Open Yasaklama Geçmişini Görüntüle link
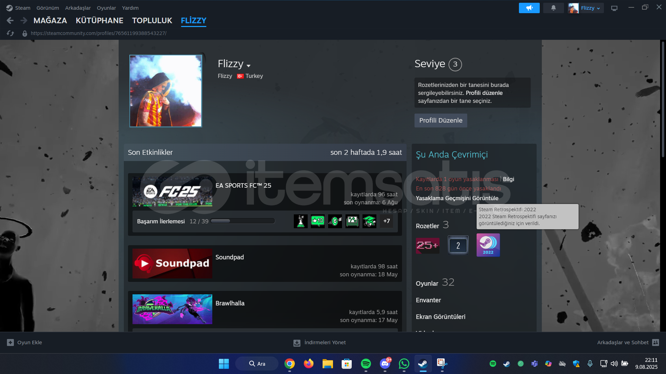Image resolution: width=666 pixels, height=374 pixels. pyautogui.click(x=457, y=198)
